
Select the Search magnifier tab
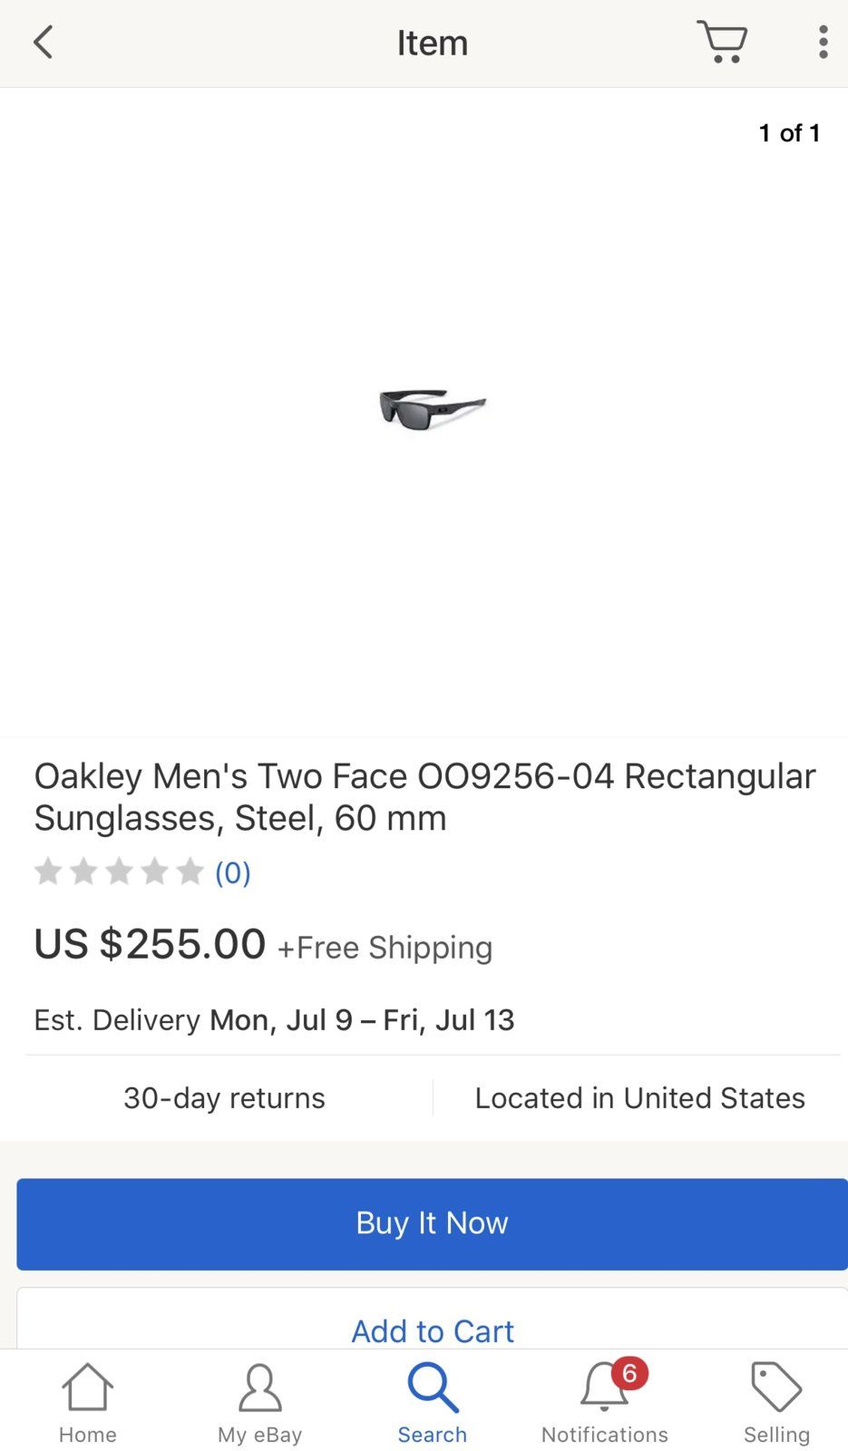(433, 1403)
